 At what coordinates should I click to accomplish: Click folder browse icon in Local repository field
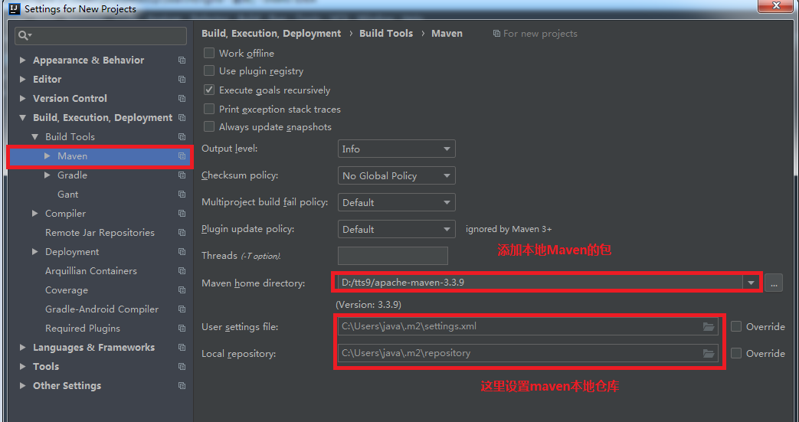tap(709, 353)
